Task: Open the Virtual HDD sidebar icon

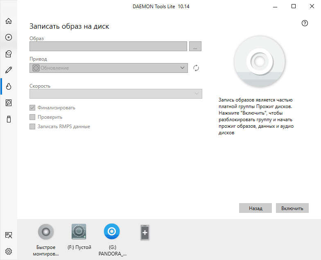Action: coord(9,103)
